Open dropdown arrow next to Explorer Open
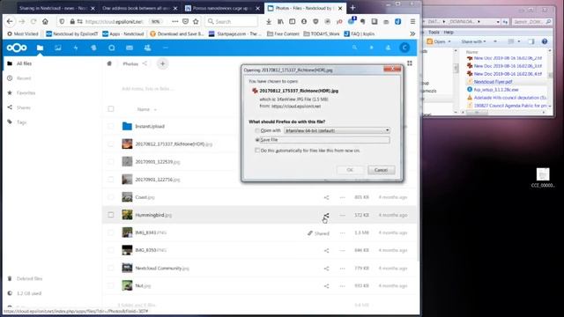The image size is (564, 317). 449,41
